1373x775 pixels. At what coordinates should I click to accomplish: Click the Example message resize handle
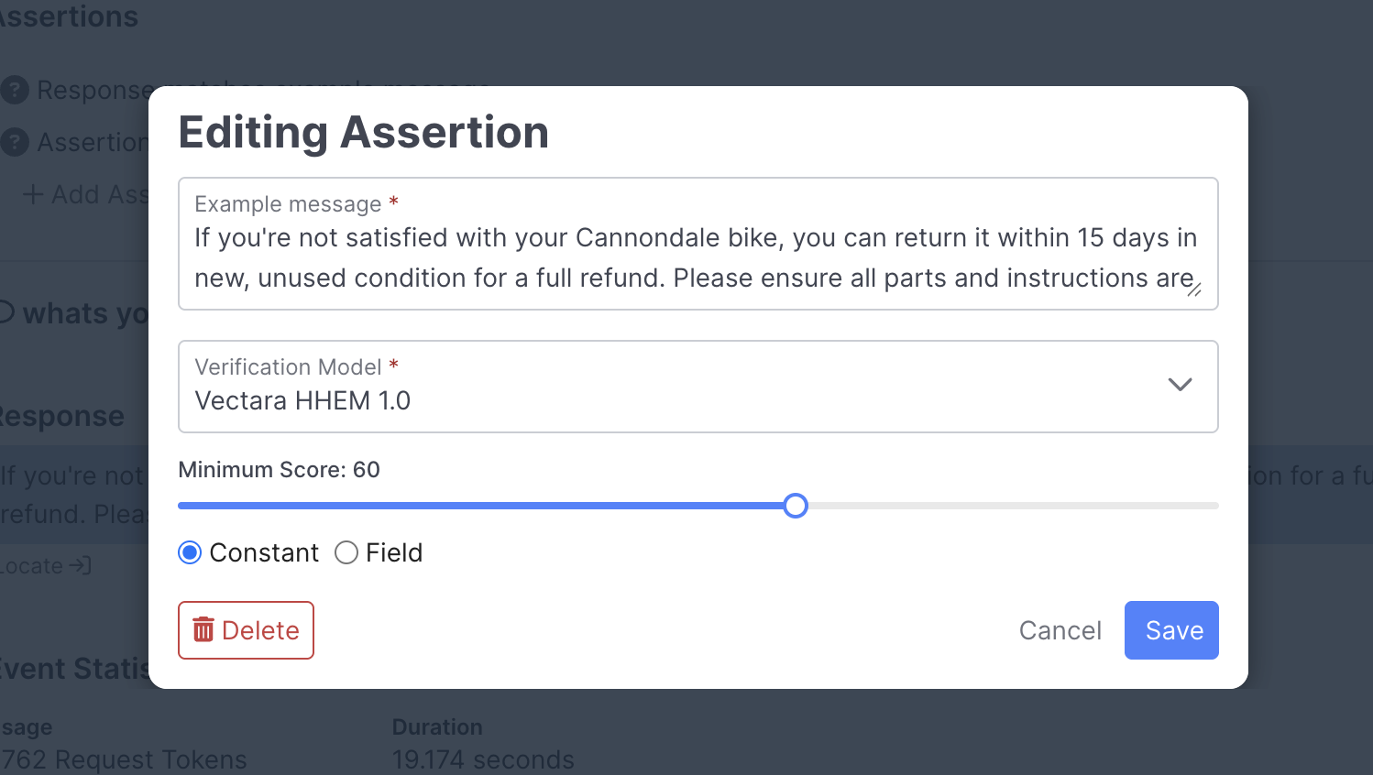point(1194,289)
